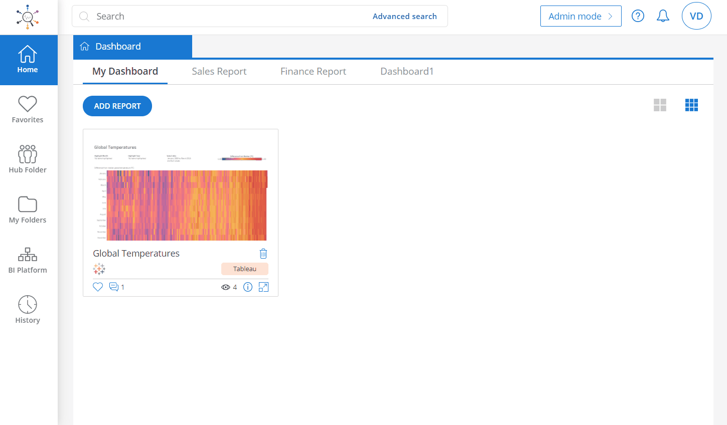Open My Folders in the sidebar

28,209
